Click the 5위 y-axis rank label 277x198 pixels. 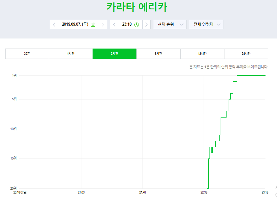pyautogui.click(x=14, y=99)
